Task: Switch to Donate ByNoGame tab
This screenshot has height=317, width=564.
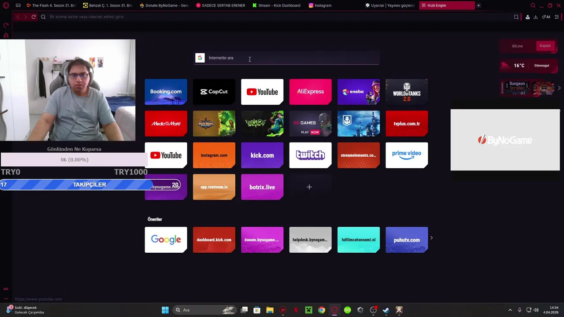Action: click(164, 5)
